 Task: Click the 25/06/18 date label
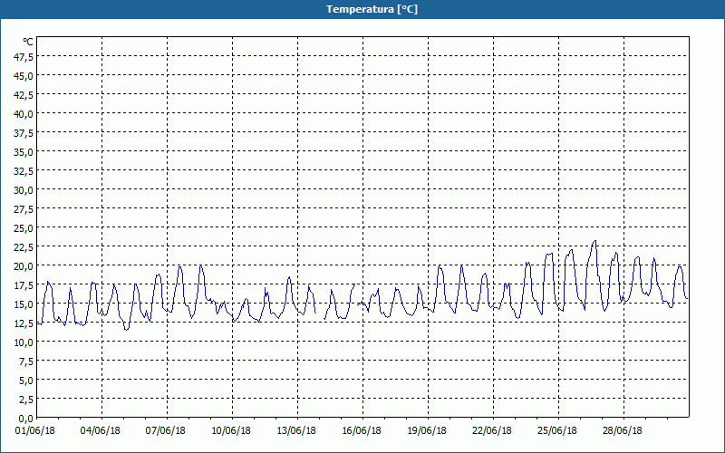pos(557,431)
